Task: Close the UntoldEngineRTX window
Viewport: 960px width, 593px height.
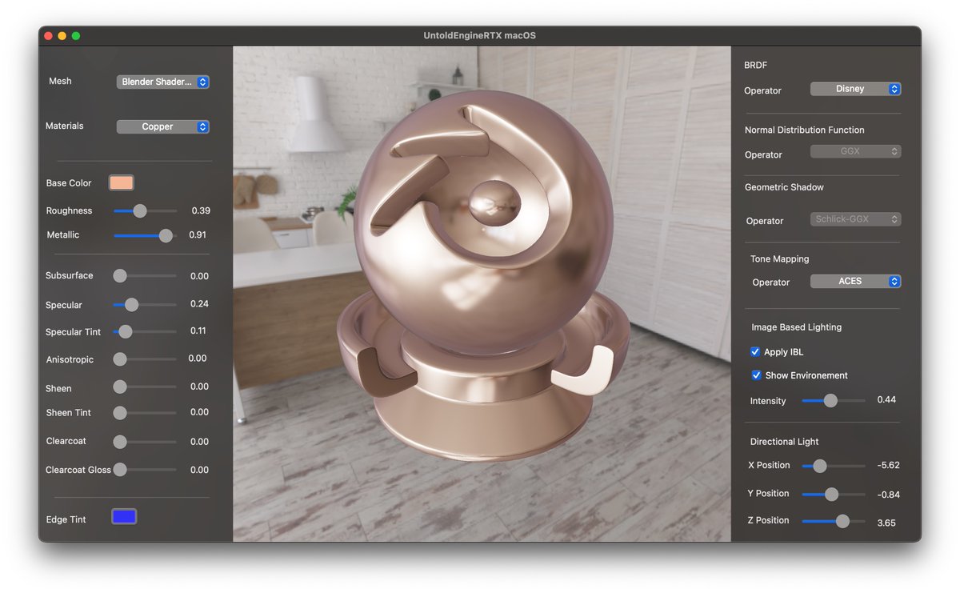Action: [48, 36]
